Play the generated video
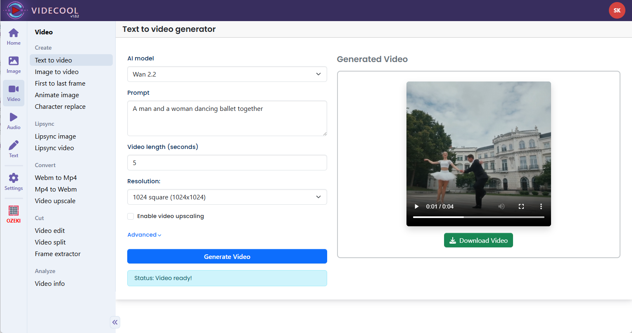The width and height of the screenshot is (632, 333). point(416,206)
